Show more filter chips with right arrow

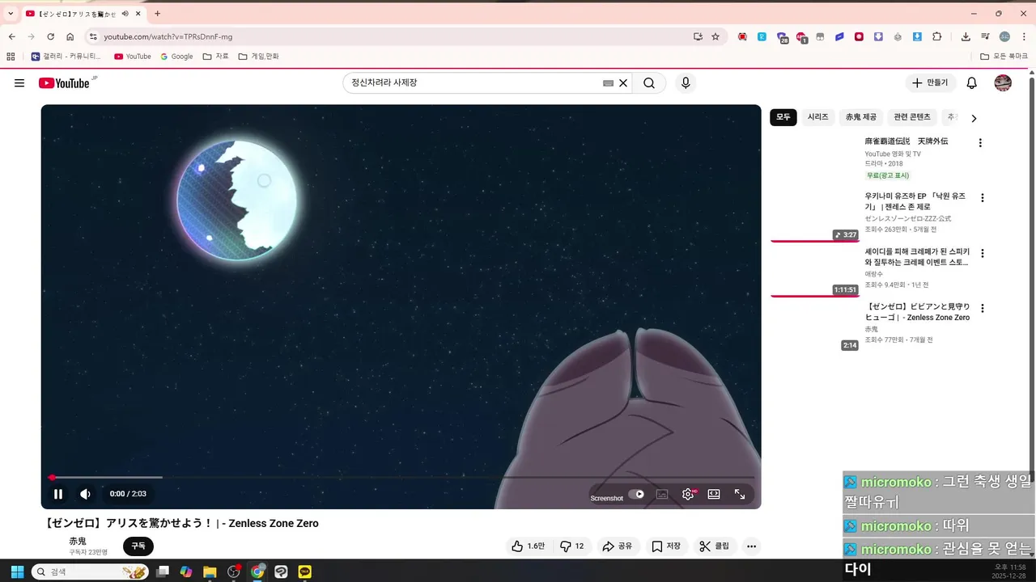coord(974,118)
